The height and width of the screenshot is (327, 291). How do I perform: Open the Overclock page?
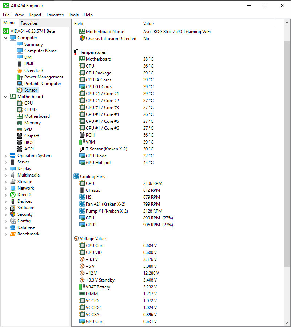click(x=32, y=70)
